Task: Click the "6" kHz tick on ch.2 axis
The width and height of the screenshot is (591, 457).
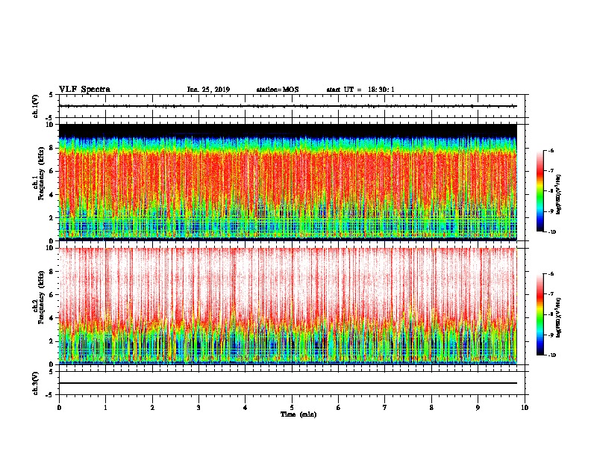Action: click(x=51, y=295)
